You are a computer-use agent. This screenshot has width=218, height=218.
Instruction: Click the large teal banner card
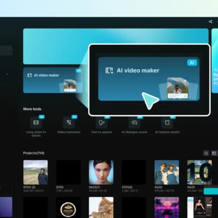coord(116,46)
